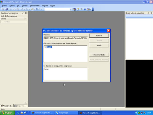Click the Other Windows toolbar icon
The image size is (153, 115).
[x=88, y=9]
